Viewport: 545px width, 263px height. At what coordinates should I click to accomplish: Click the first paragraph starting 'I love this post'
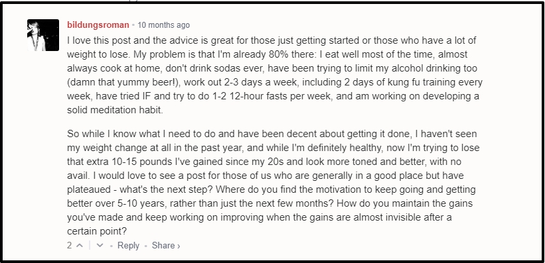[275, 76]
